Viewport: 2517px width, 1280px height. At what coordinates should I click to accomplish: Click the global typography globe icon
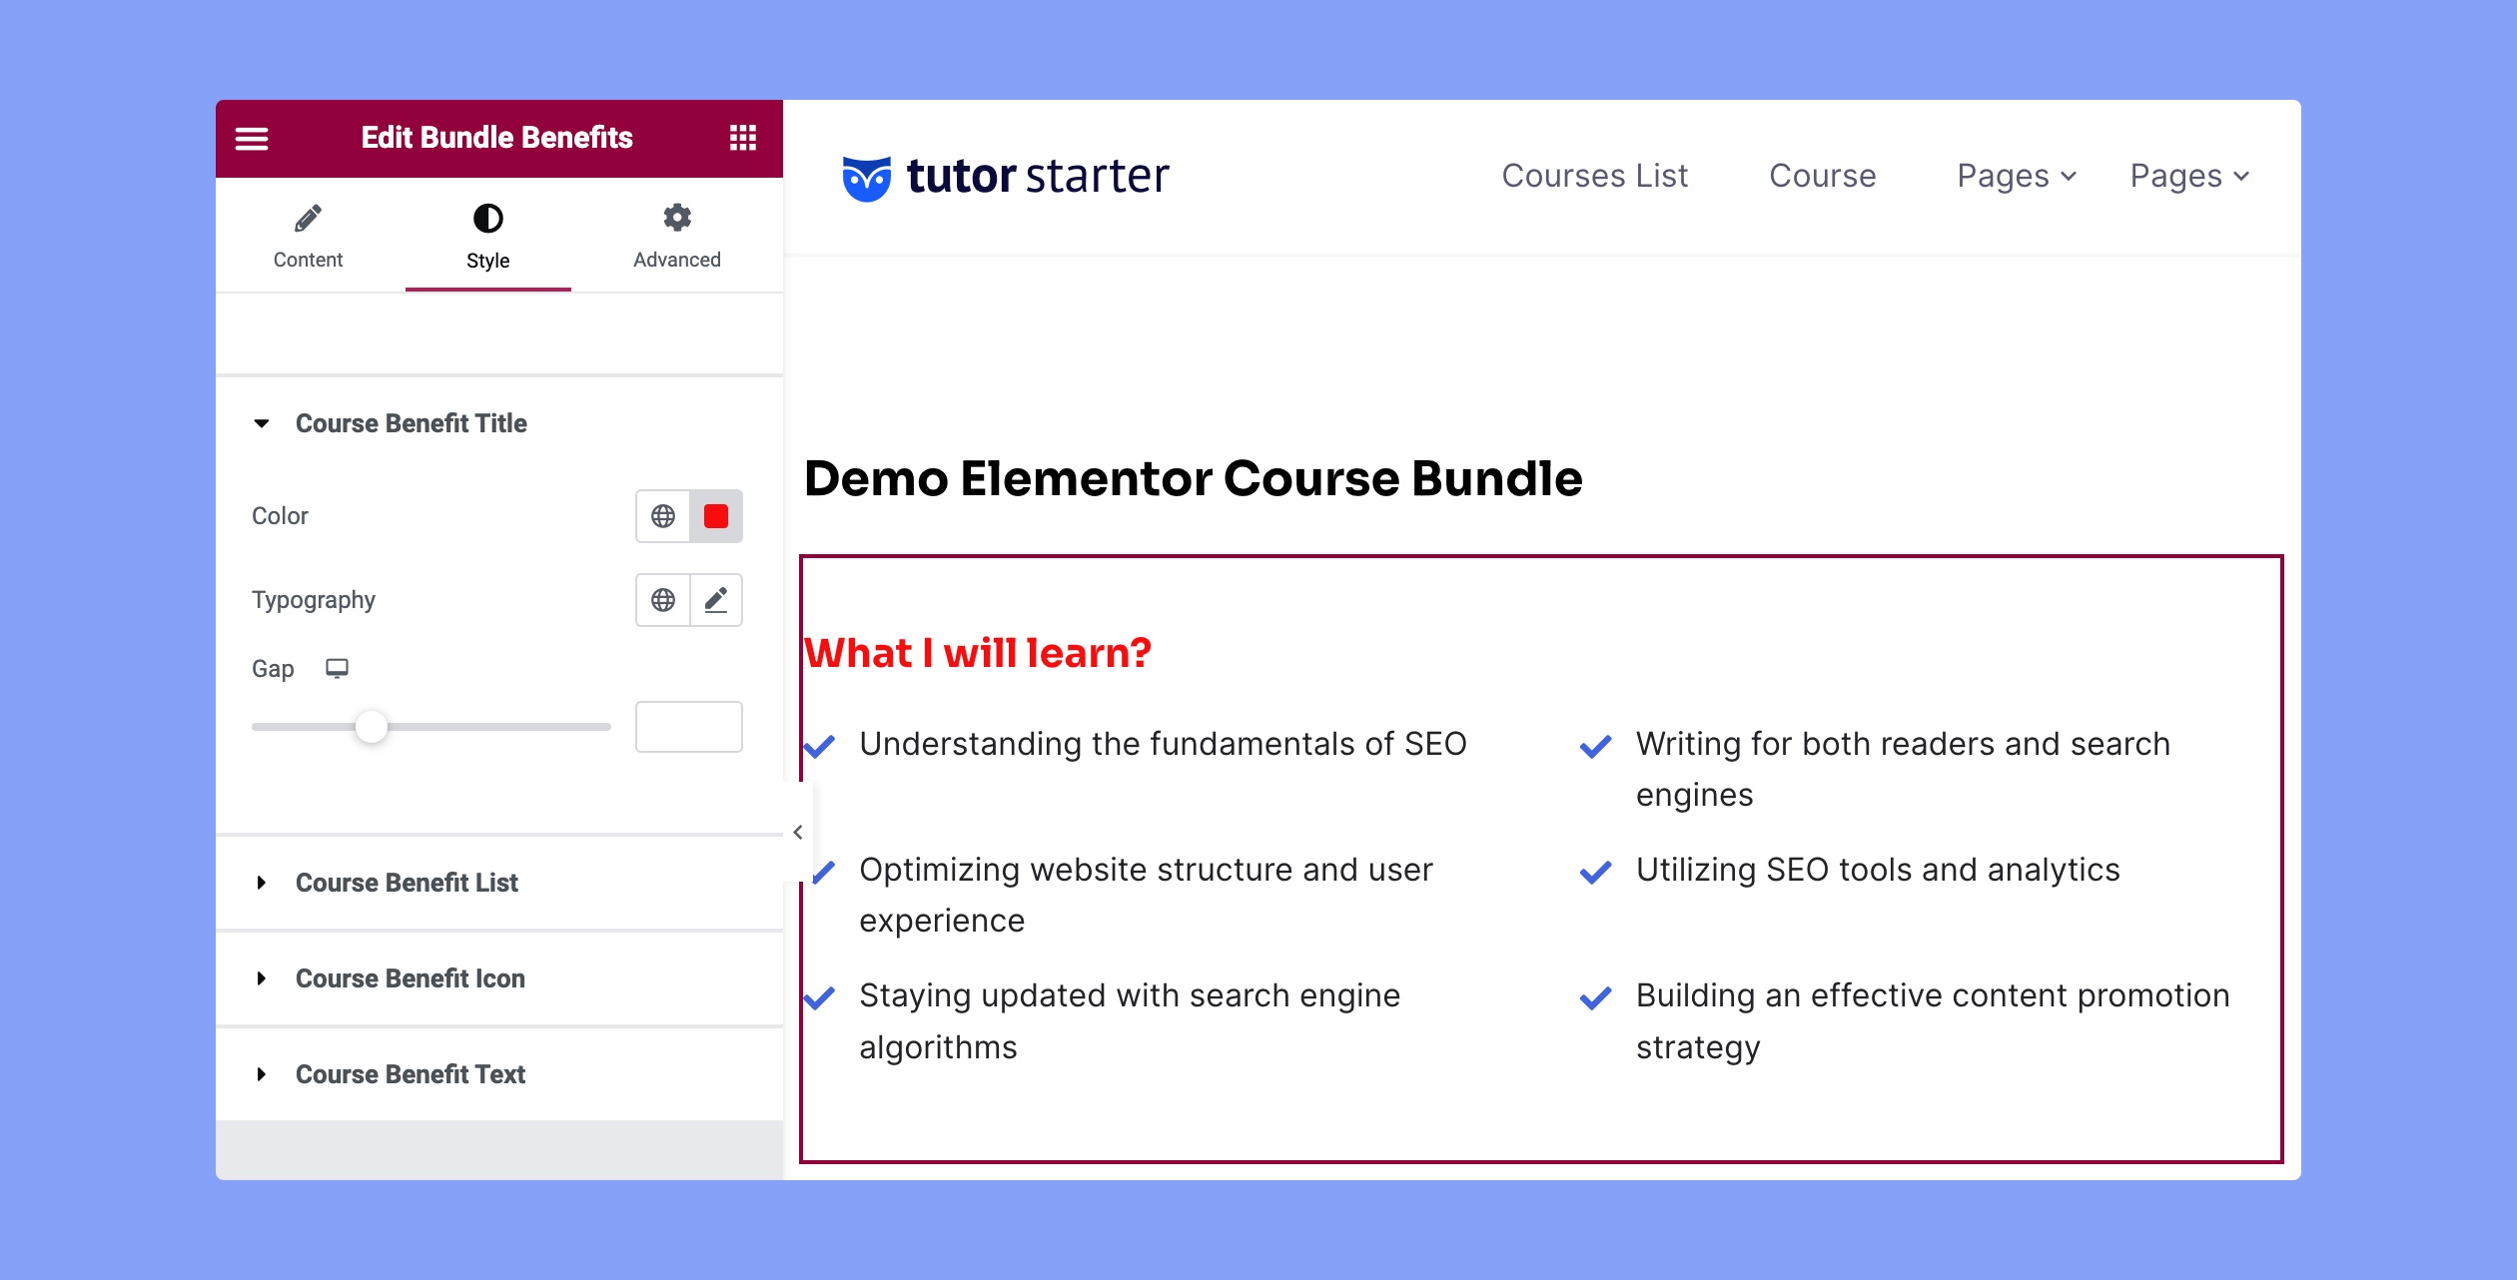(663, 601)
